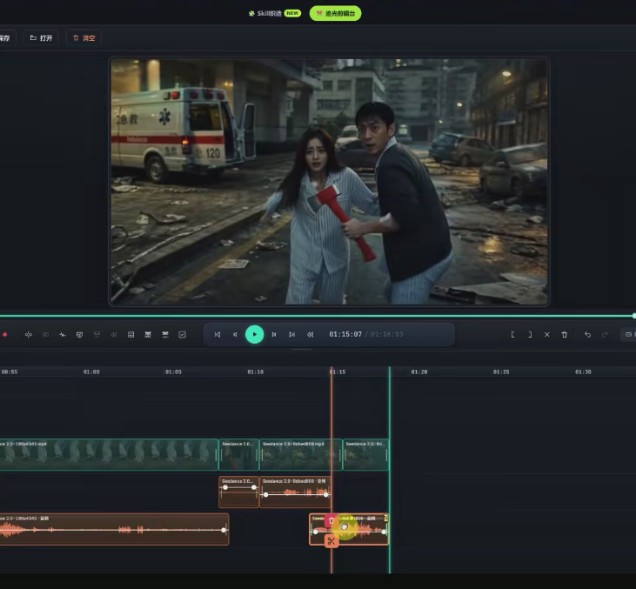636x589 pixels.
Task: Click the red record dot in toolbar
Action: click(5, 335)
